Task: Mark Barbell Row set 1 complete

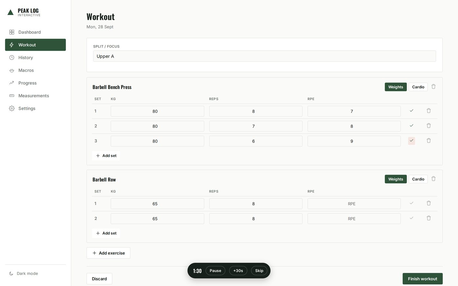Action: (412, 203)
